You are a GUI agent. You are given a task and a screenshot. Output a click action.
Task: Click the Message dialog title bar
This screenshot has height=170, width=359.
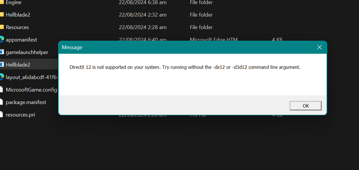187,47
